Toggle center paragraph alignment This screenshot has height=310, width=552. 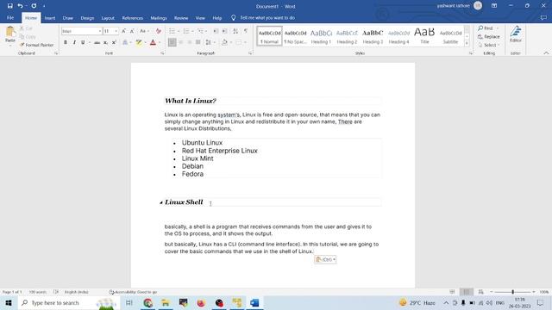tap(181, 42)
